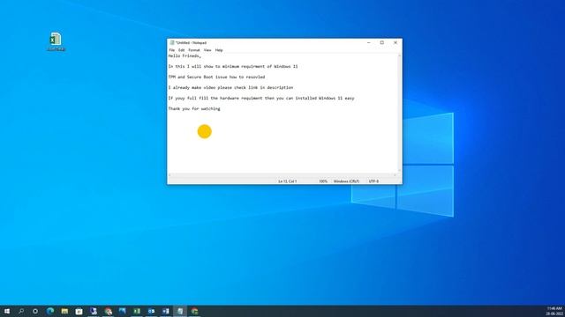Switch to Outlook in the taskbar
This screenshot has width=565, height=317.
tap(151, 311)
